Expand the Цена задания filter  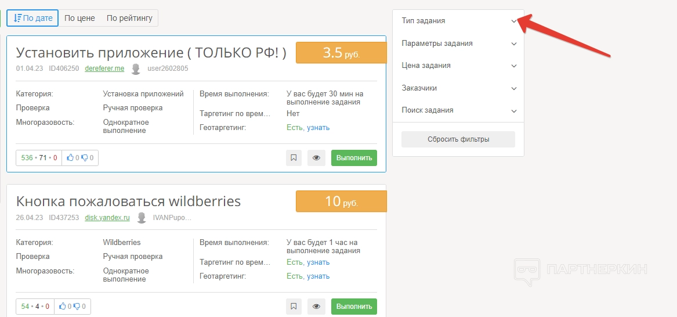tap(458, 66)
